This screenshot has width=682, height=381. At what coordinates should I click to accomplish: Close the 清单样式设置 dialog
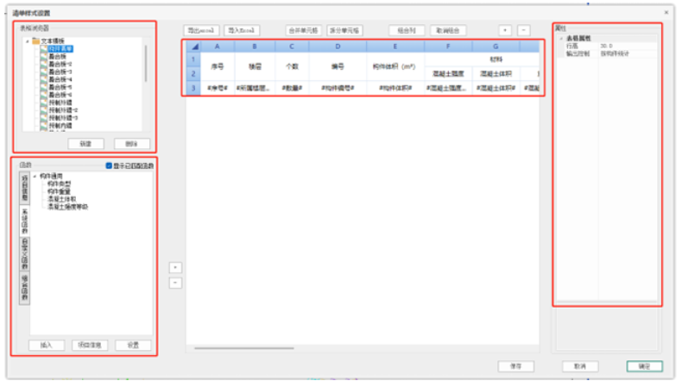point(666,13)
